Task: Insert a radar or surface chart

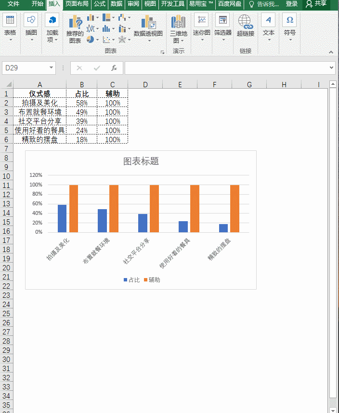Action: pos(122,40)
